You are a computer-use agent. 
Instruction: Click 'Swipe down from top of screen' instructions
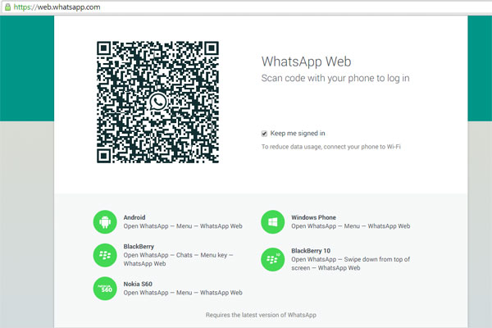(x=350, y=264)
